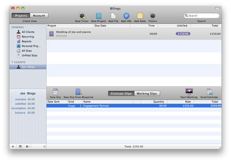Image resolution: width=231 pixels, height=162 pixels.
Task: Click the Add URL icon
Action: [x=126, y=16]
